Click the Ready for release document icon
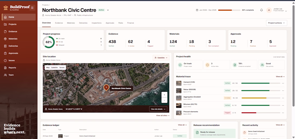Image resolution: width=295 pixels, height=139 pixels. tap(197, 133)
